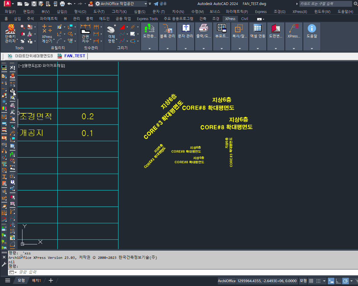Screen dimensions: 358x286
Task: Click the AutoCAD application menu button
Action: 7,4
